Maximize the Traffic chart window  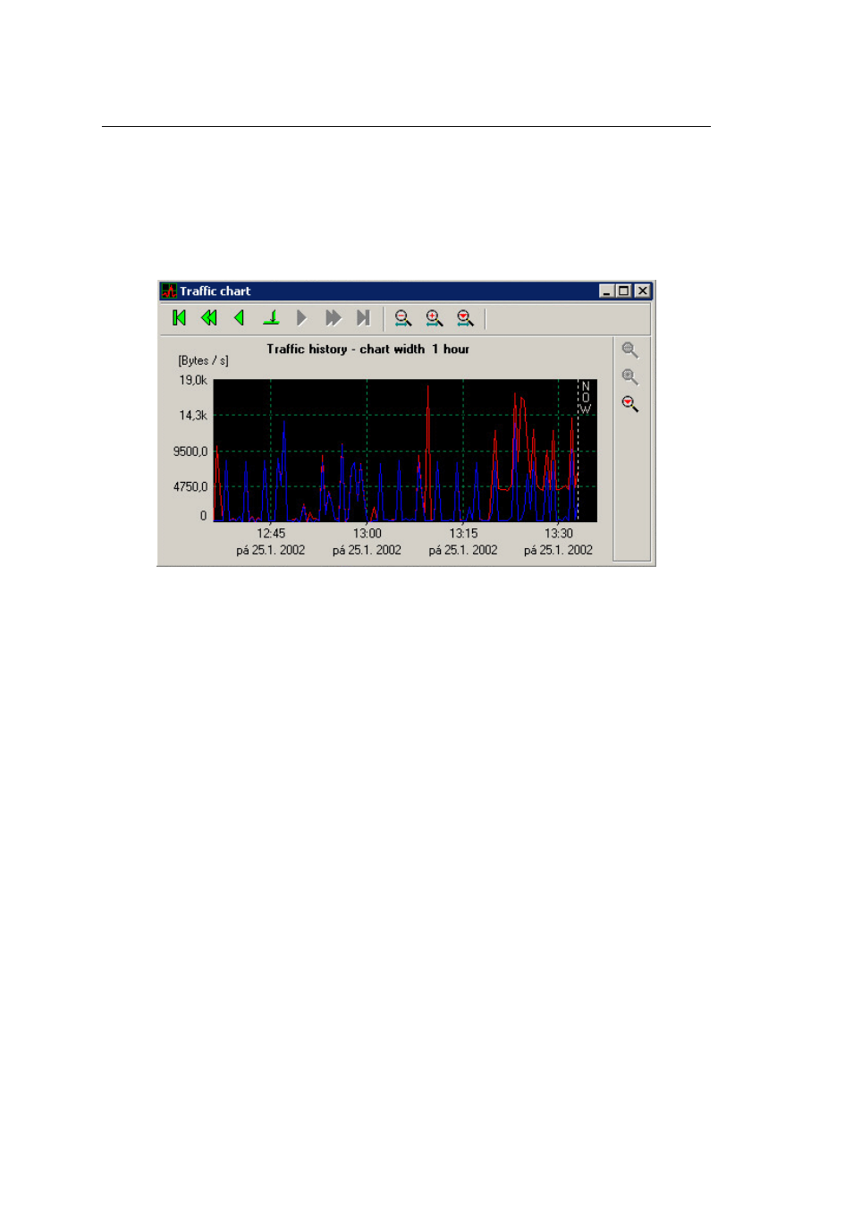624,291
